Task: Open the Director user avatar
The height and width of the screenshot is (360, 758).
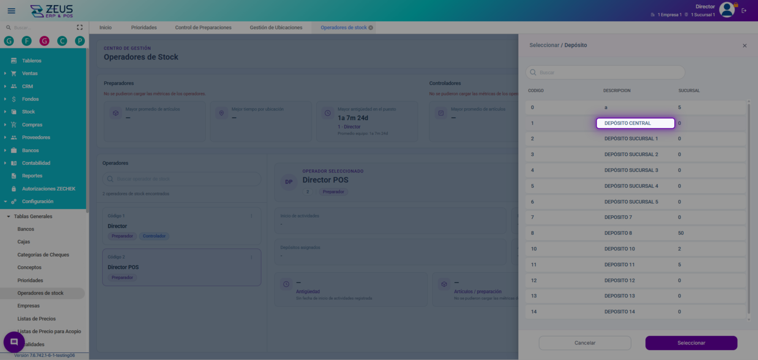Action: click(x=727, y=10)
